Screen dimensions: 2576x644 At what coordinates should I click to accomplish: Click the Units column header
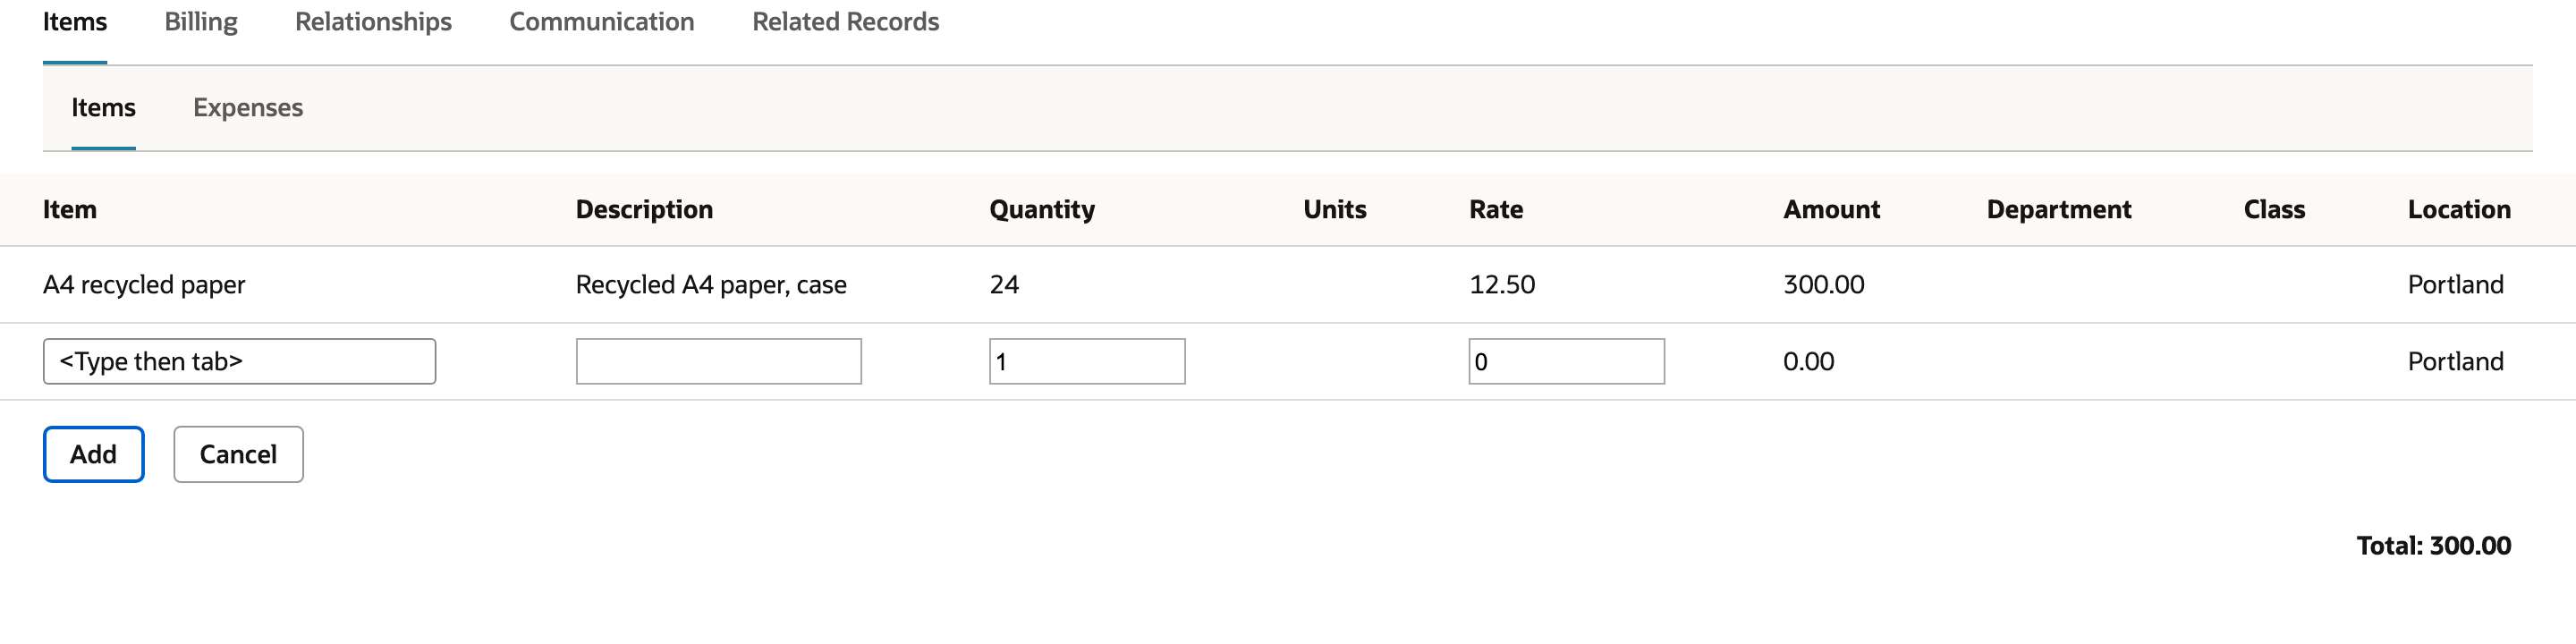coord(1335,210)
